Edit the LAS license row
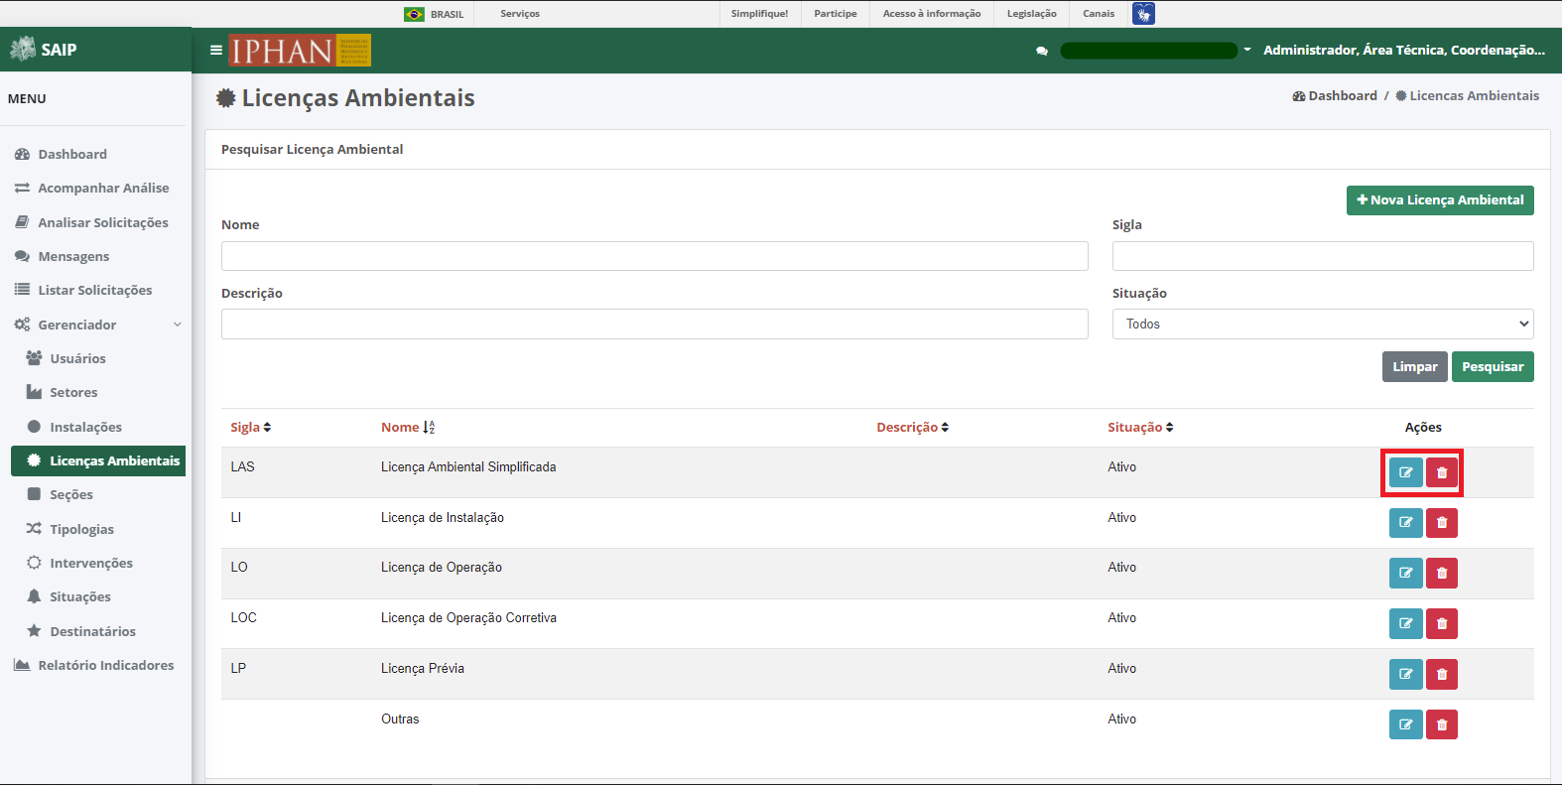 (x=1405, y=472)
